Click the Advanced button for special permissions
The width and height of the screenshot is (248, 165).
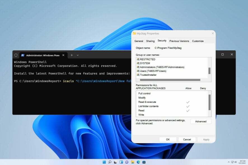tap(201, 121)
